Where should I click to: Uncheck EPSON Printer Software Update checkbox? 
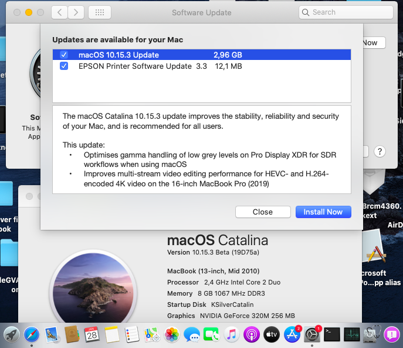pyautogui.click(x=64, y=66)
